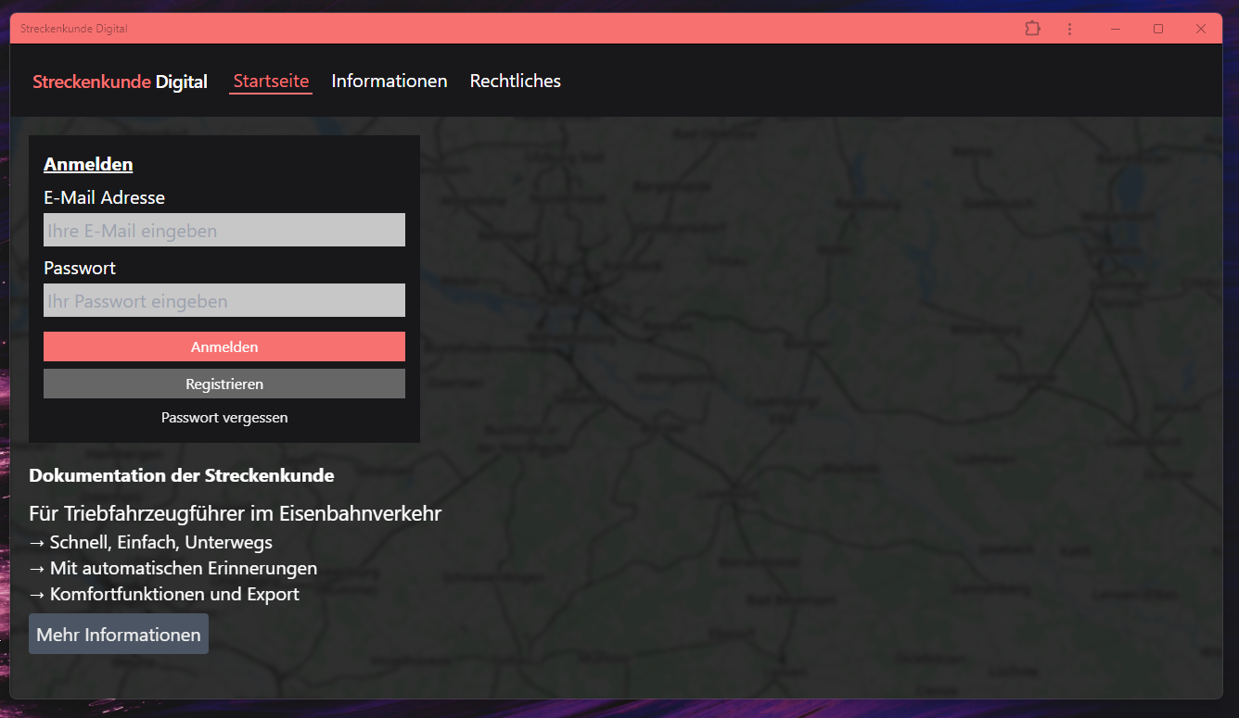Click the Passwort label above the field
The image size is (1239, 718).
click(80, 268)
